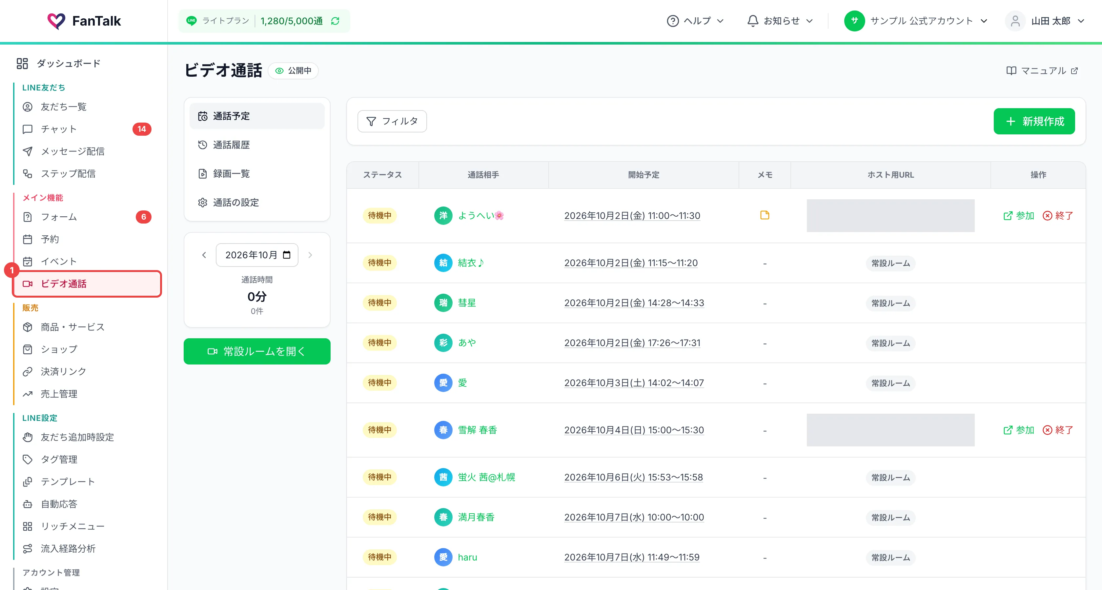The height and width of the screenshot is (590, 1102).
Task: Open the チャット sidebar item
Action: [87, 129]
